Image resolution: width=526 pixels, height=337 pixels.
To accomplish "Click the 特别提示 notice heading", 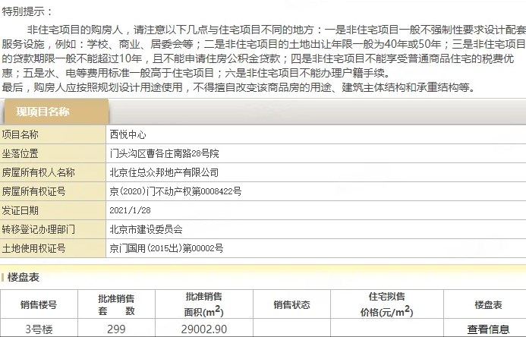I will (27, 11).
